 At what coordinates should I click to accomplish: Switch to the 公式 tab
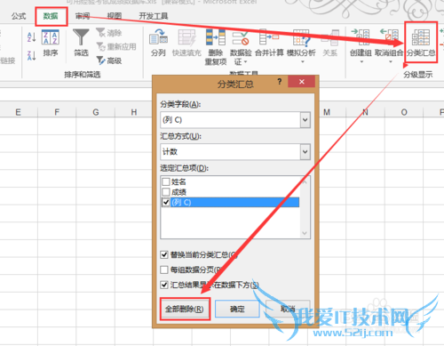tap(19, 16)
